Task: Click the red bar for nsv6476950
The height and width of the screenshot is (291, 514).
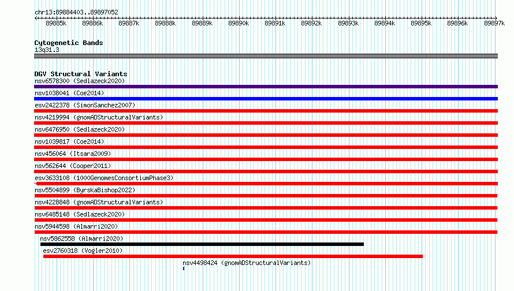Action: [266, 135]
